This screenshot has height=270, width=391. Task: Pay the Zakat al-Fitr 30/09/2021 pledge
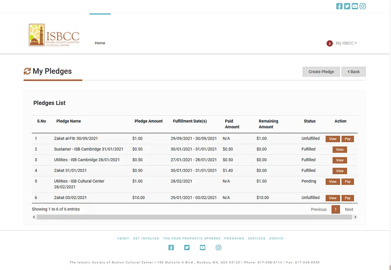click(x=348, y=139)
